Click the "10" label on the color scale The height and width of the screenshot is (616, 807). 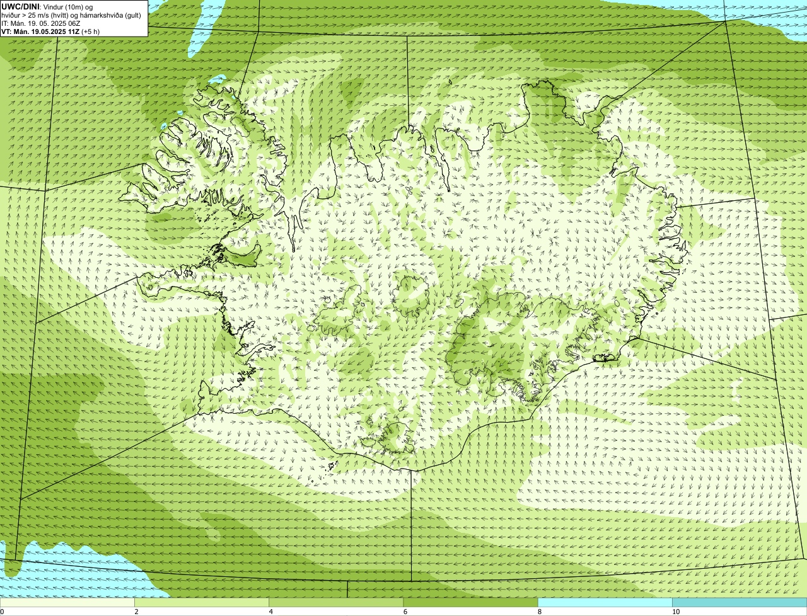coord(676,612)
